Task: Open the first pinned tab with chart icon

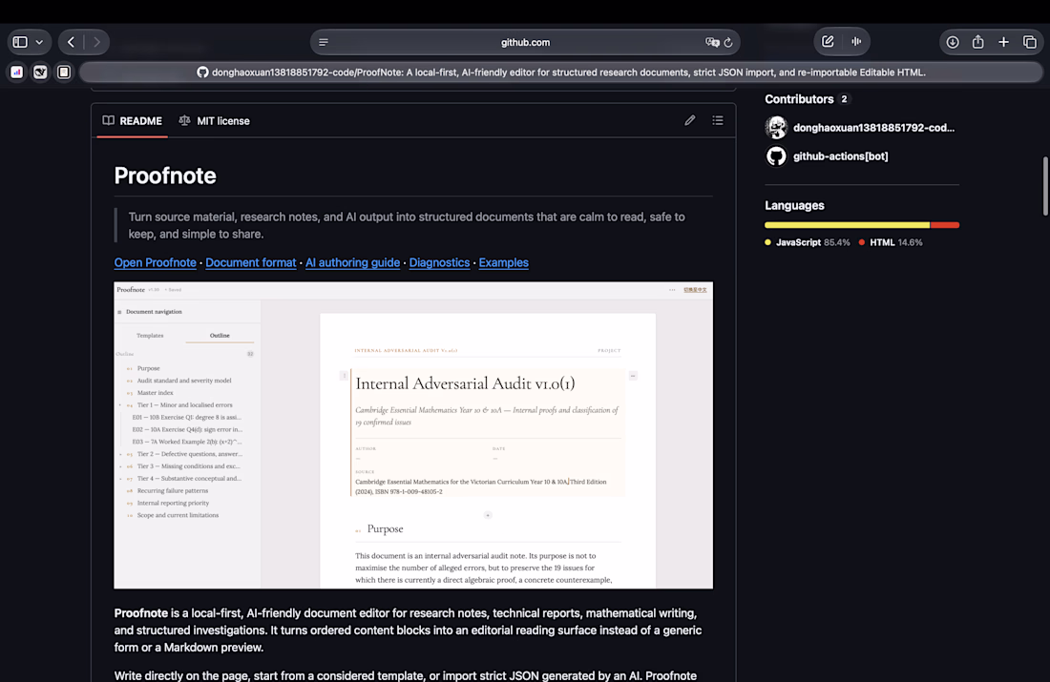Action: 17,72
